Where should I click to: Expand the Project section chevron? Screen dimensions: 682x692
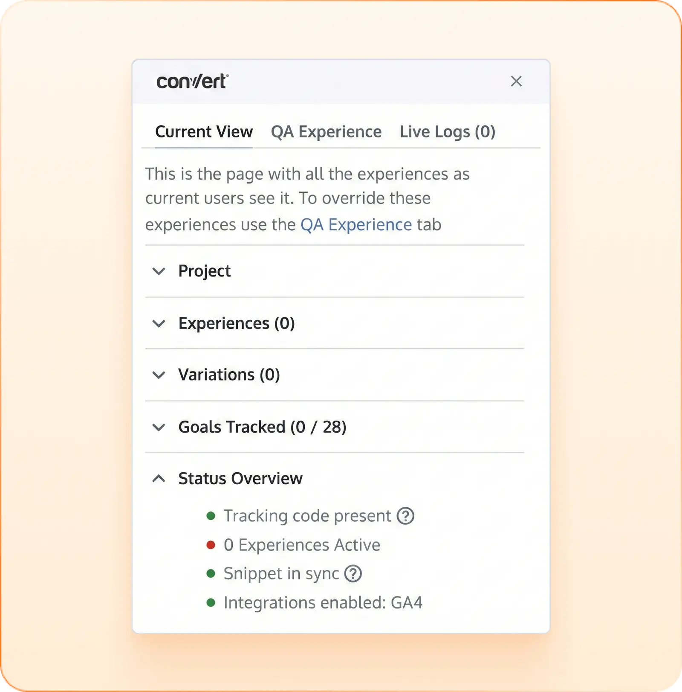pyautogui.click(x=159, y=271)
